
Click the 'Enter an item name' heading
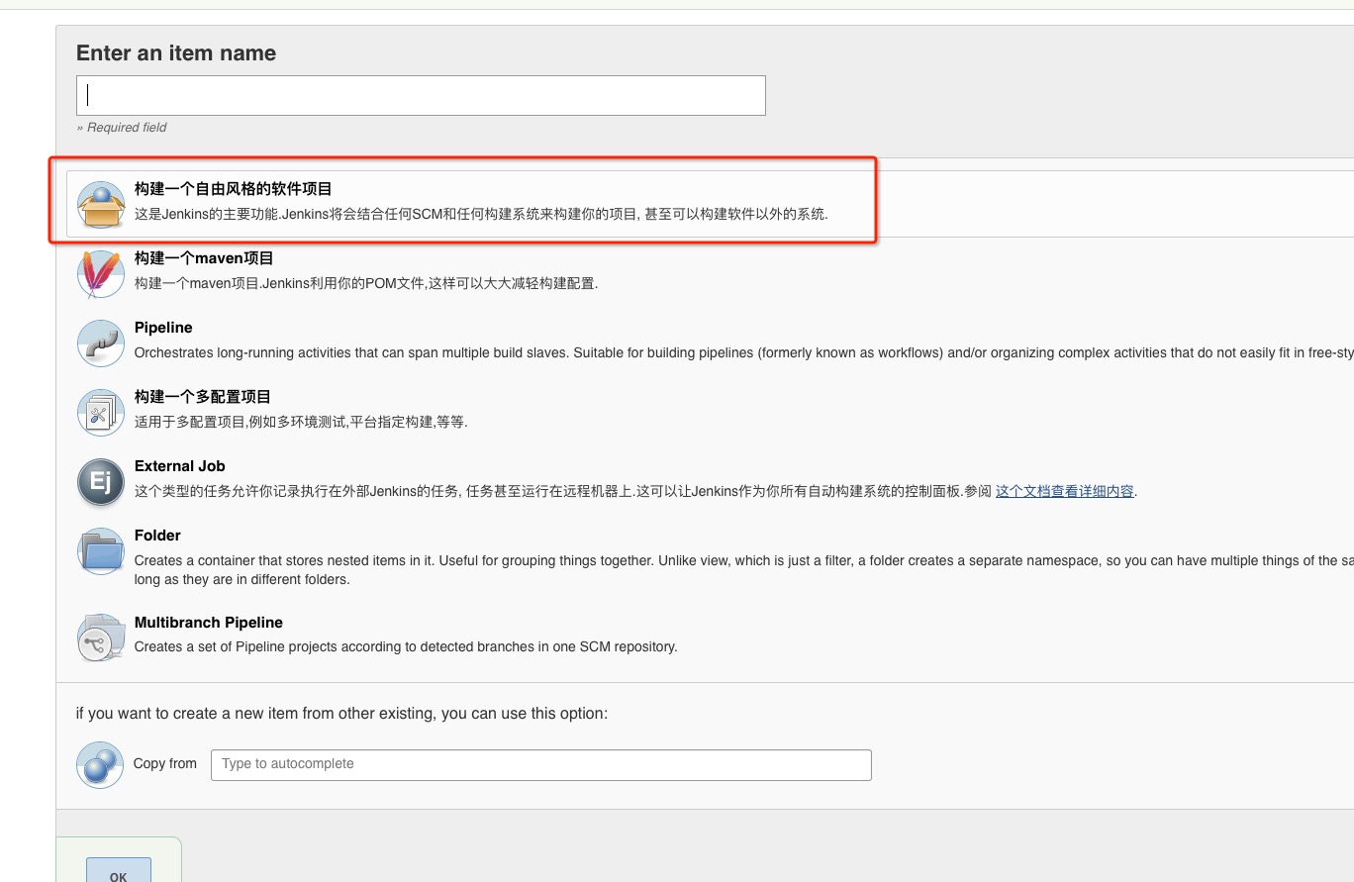coord(176,53)
